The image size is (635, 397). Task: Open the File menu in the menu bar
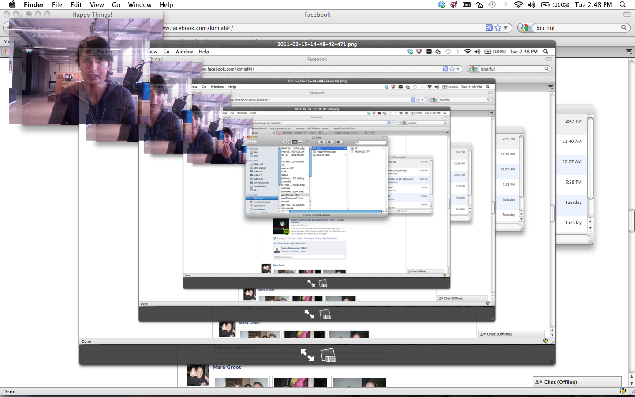(x=57, y=5)
